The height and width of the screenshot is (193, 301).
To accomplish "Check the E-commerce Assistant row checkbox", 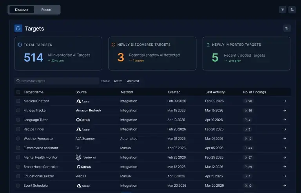I will coord(18,148).
